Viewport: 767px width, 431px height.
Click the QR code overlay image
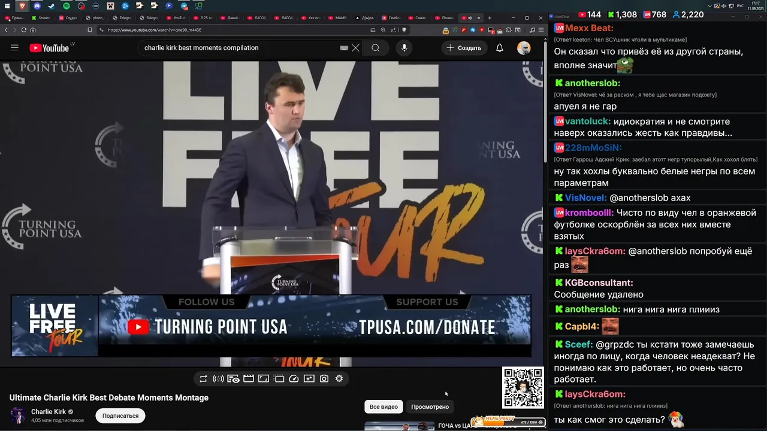click(523, 387)
